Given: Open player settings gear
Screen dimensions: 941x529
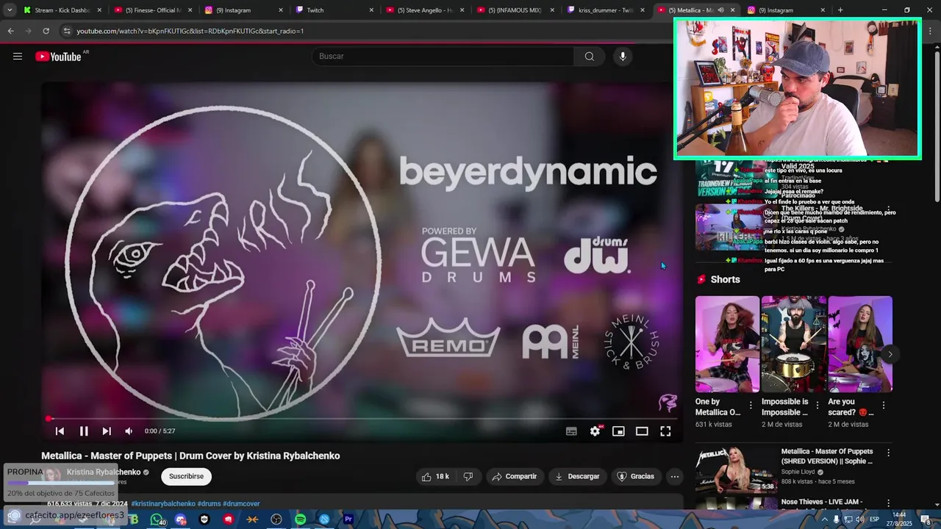Looking at the screenshot, I should (595, 431).
